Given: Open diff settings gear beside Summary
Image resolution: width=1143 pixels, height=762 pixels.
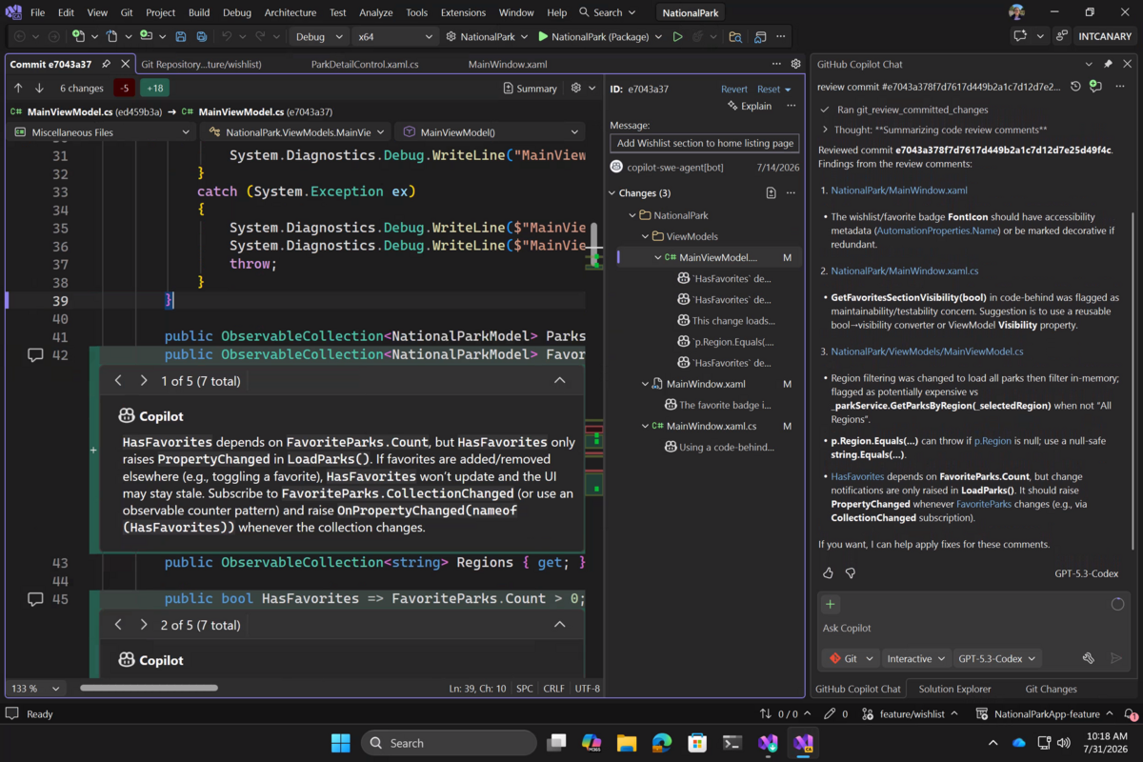Looking at the screenshot, I should coord(575,88).
